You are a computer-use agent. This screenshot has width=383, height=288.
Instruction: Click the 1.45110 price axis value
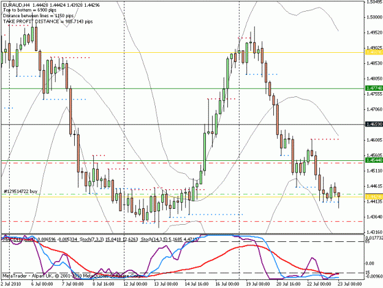(x=374, y=171)
